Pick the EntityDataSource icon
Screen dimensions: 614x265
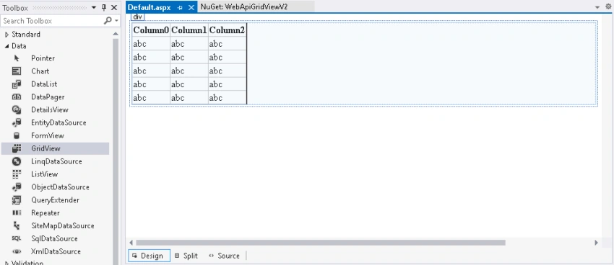(17, 122)
